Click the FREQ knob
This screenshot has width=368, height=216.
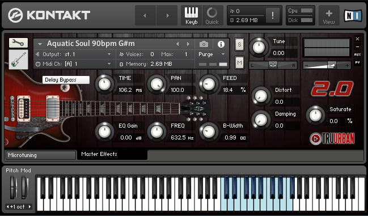coord(156,132)
